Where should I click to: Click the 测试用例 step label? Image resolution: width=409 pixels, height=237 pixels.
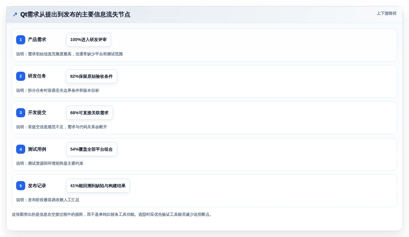pos(37,149)
